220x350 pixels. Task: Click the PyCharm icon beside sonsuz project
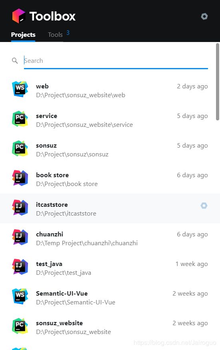point(20,148)
